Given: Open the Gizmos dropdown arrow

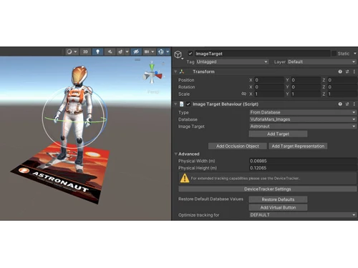Looking at the screenshot, I should (168, 51).
